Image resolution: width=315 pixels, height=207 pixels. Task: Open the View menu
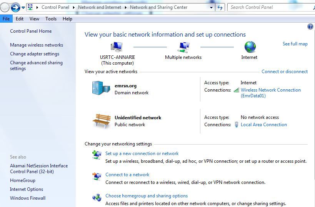point(34,18)
